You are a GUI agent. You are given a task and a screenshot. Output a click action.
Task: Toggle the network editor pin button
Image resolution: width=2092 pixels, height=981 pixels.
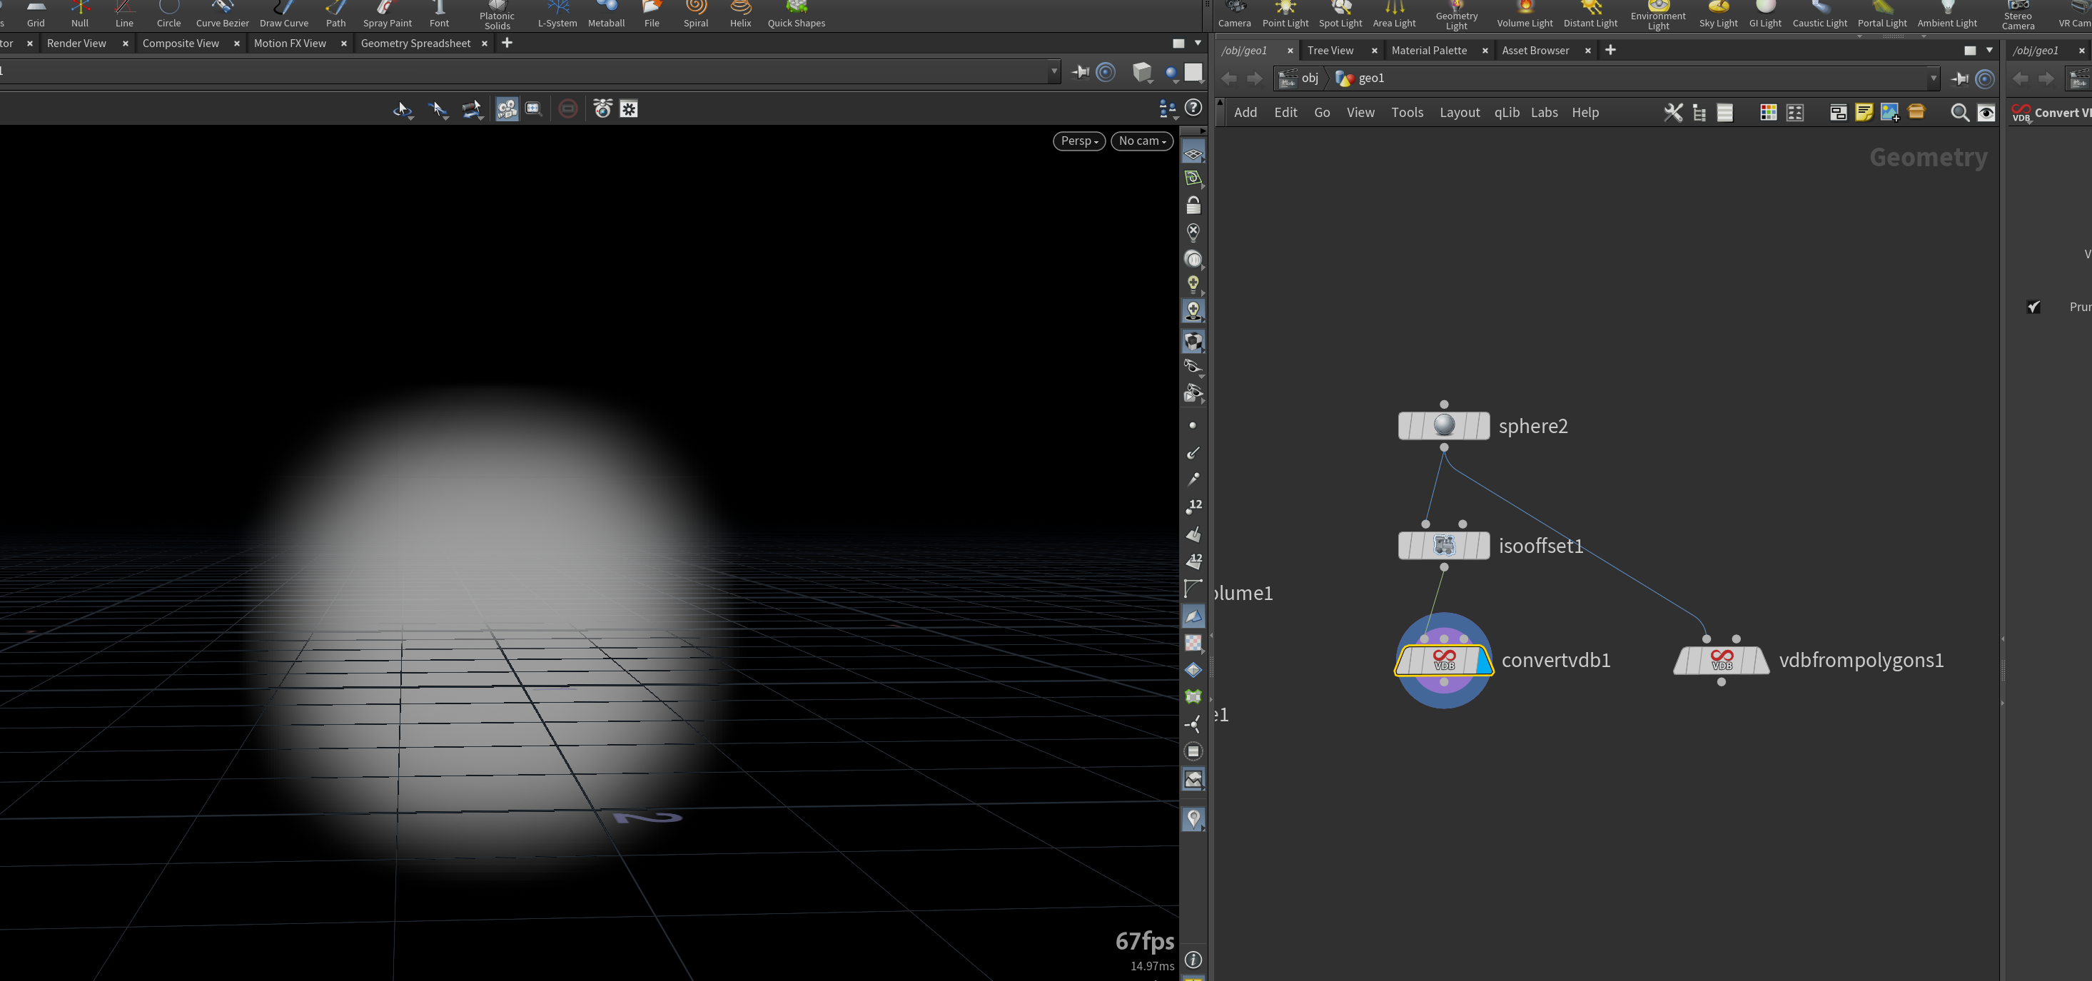point(1960,78)
